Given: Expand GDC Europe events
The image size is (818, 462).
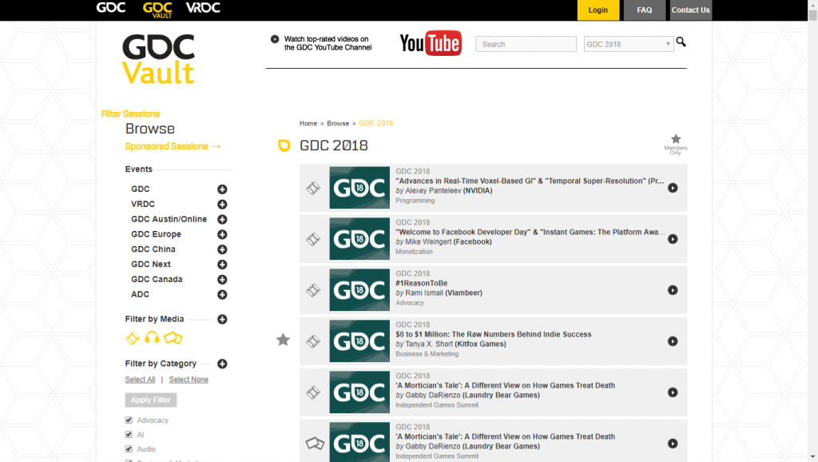Looking at the screenshot, I should (x=222, y=235).
